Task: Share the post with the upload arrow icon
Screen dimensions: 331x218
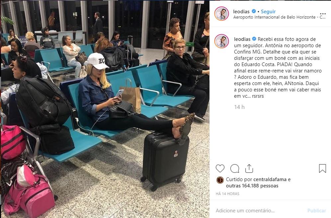Action: click(x=249, y=168)
